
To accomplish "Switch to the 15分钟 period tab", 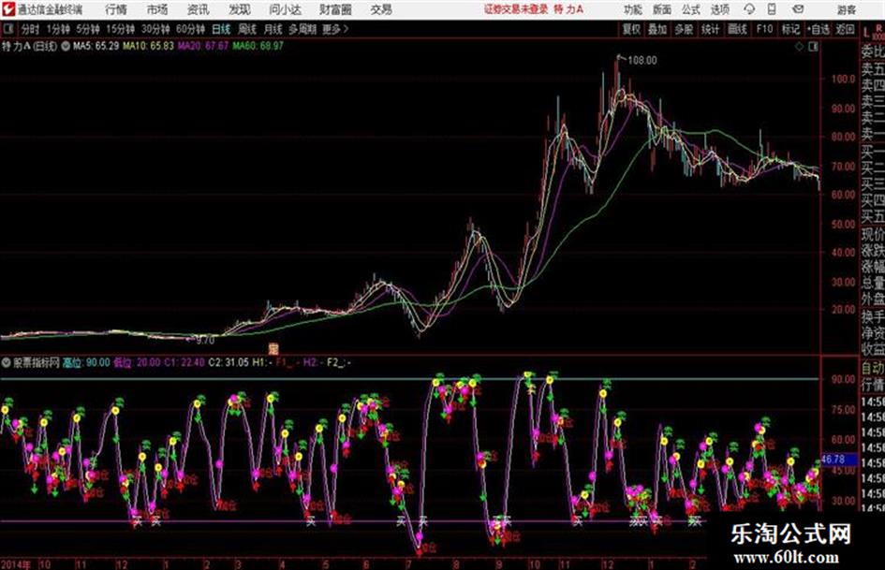I will click(120, 29).
